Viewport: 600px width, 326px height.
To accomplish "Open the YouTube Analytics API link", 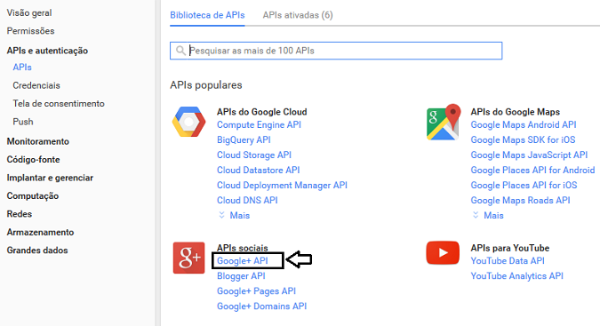I will pyautogui.click(x=517, y=276).
